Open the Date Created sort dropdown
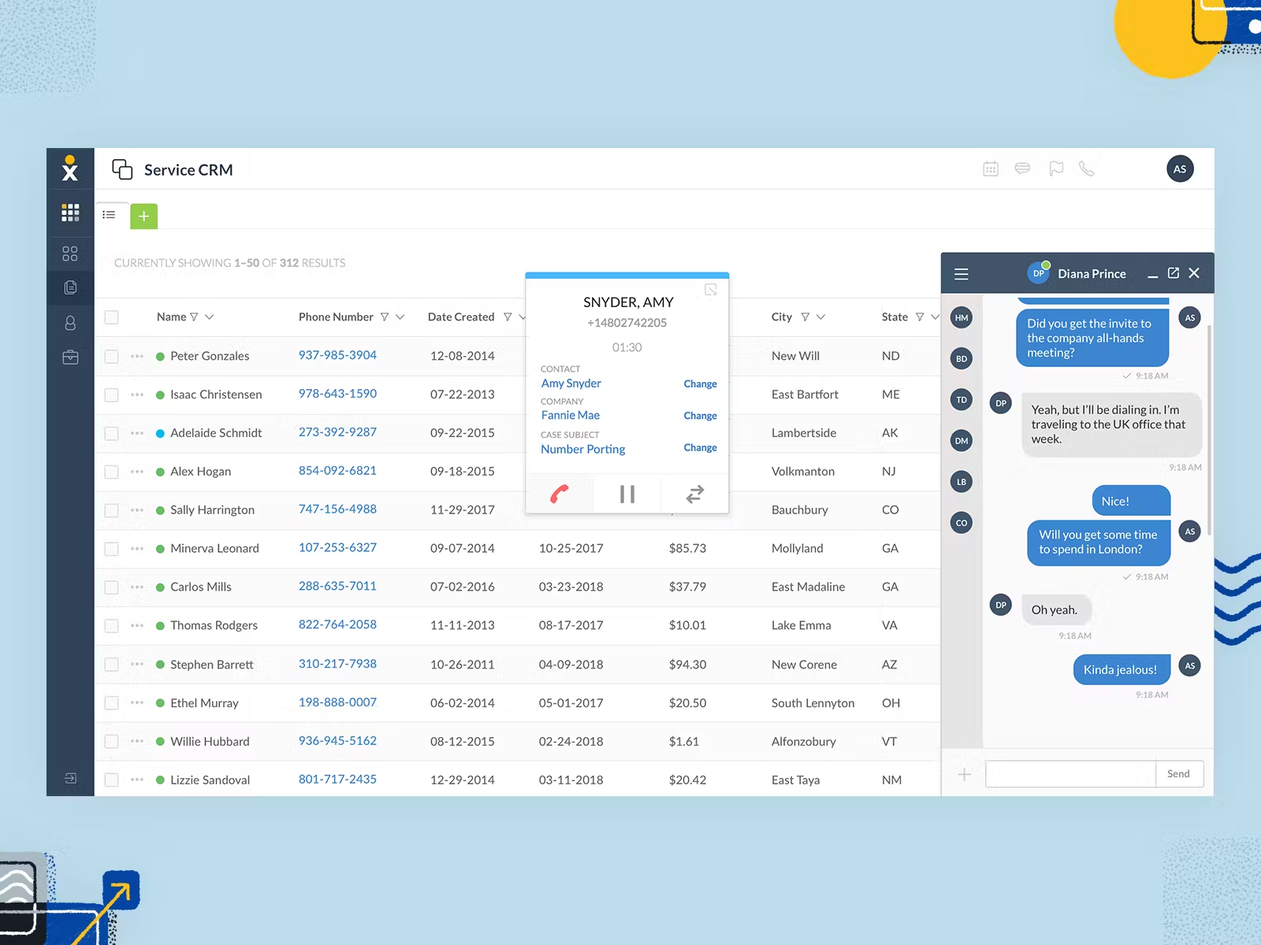Screen dimensions: 1261x945 (522, 317)
